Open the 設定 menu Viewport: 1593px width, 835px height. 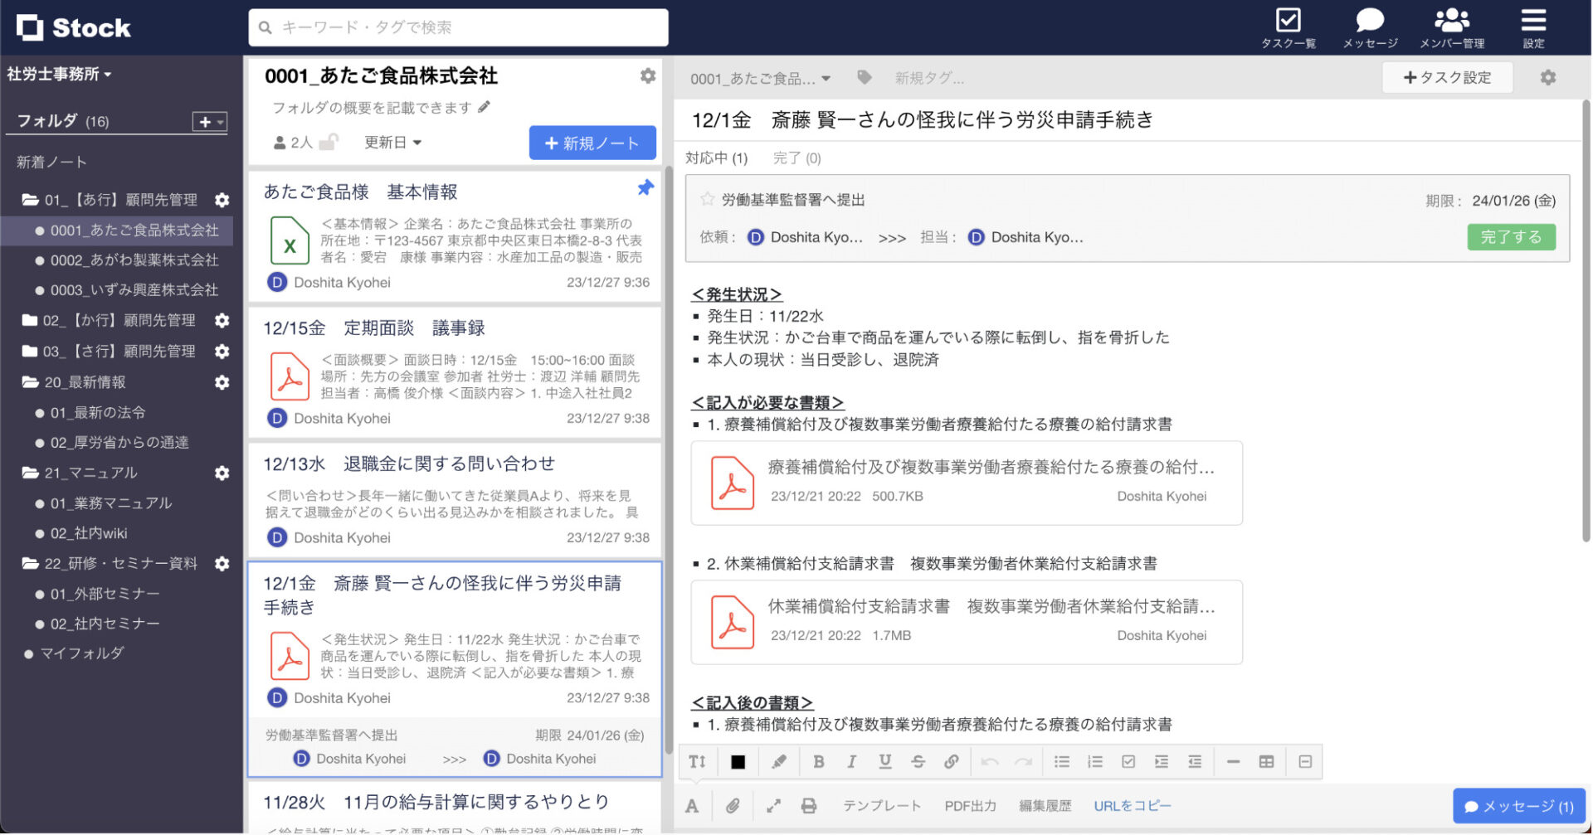1532,25
